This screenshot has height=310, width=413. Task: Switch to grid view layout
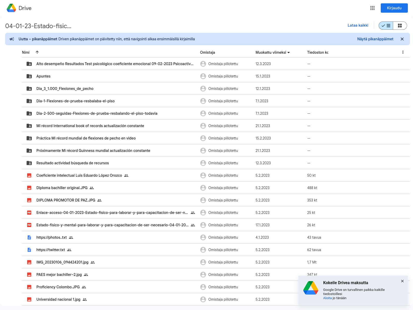coord(400,26)
